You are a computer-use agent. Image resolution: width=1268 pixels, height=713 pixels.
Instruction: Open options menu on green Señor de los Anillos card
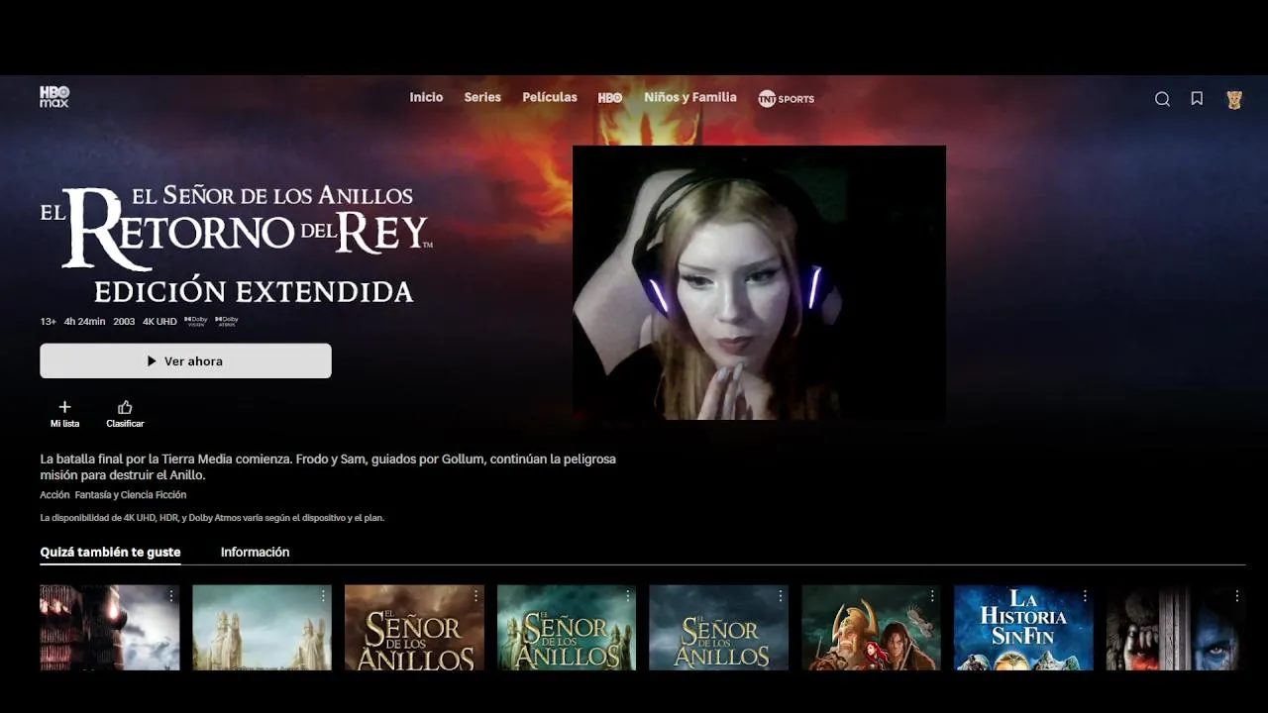click(627, 596)
